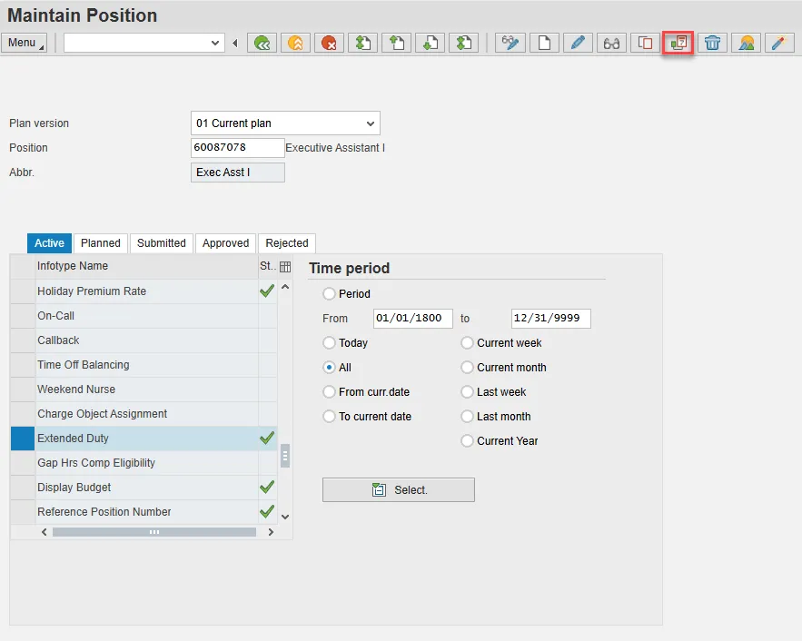The width and height of the screenshot is (802, 641).
Task: Select Gap Hrs Comp Eligibility row
Action: point(144,463)
